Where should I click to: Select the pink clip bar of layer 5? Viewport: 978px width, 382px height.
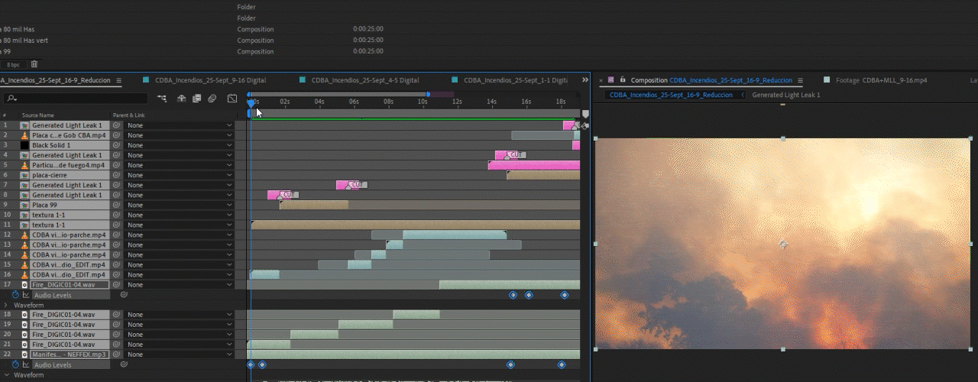coord(534,165)
